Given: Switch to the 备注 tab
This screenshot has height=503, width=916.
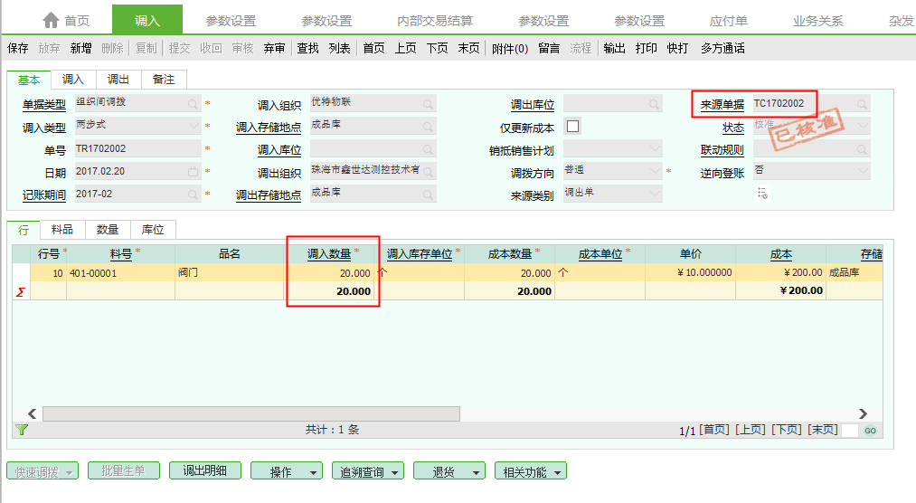Looking at the screenshot, I should click(163, 80).
